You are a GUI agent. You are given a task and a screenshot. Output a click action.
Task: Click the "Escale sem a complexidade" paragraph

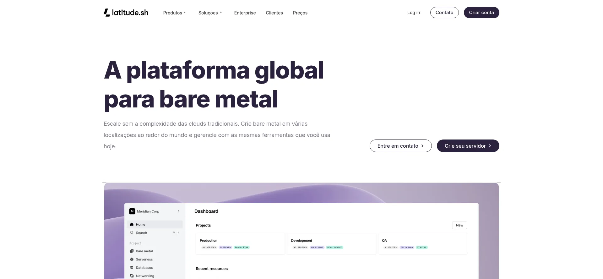(217, 135)
